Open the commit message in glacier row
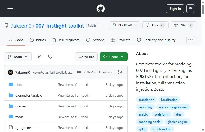This screenshot has width=205, height=132. tap(74, 106)
